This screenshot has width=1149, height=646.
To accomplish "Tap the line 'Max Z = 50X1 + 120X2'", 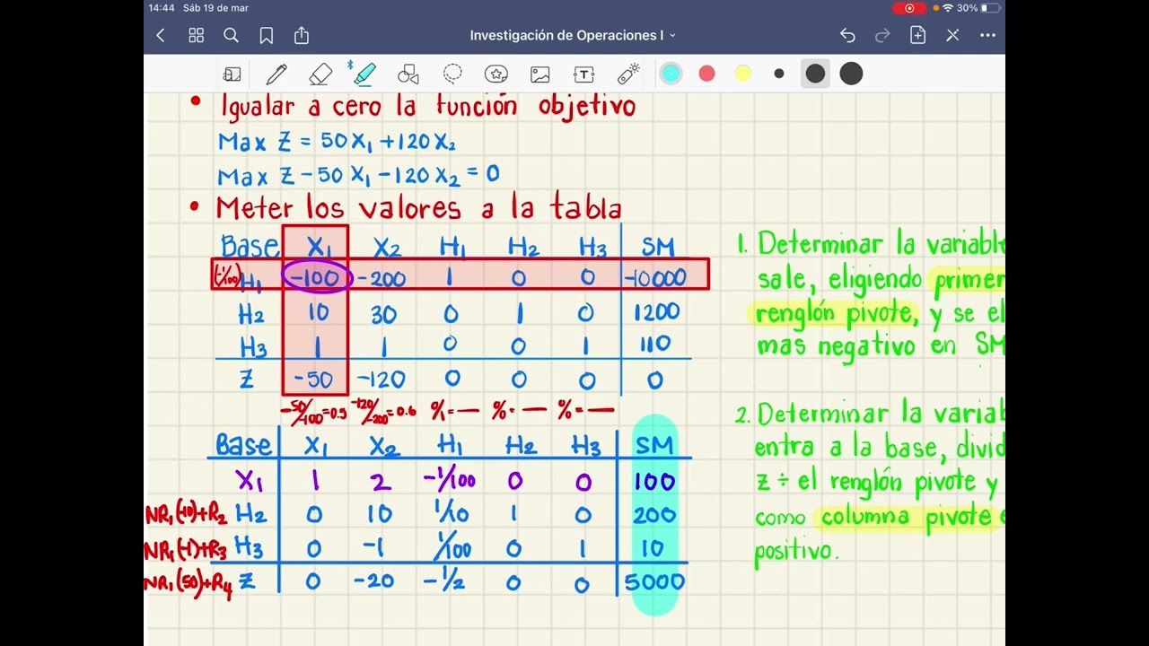I will [x=338, y=142].
